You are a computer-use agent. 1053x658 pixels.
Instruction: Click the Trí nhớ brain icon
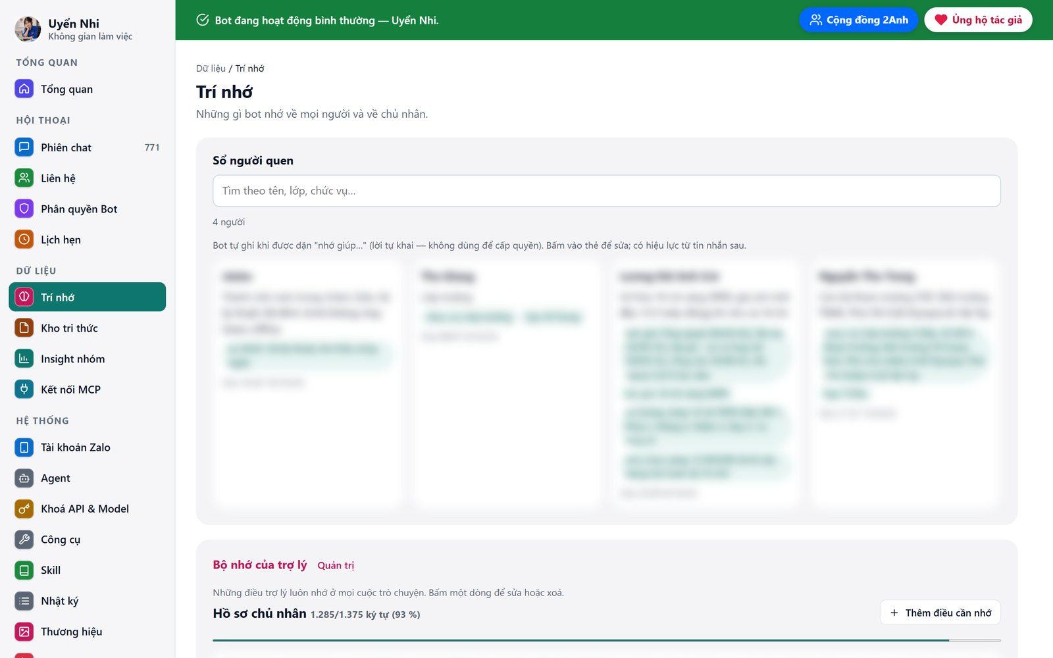pyautogui.click(x=24, y=297)
